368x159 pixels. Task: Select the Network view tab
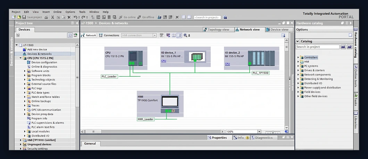[250, 29]
